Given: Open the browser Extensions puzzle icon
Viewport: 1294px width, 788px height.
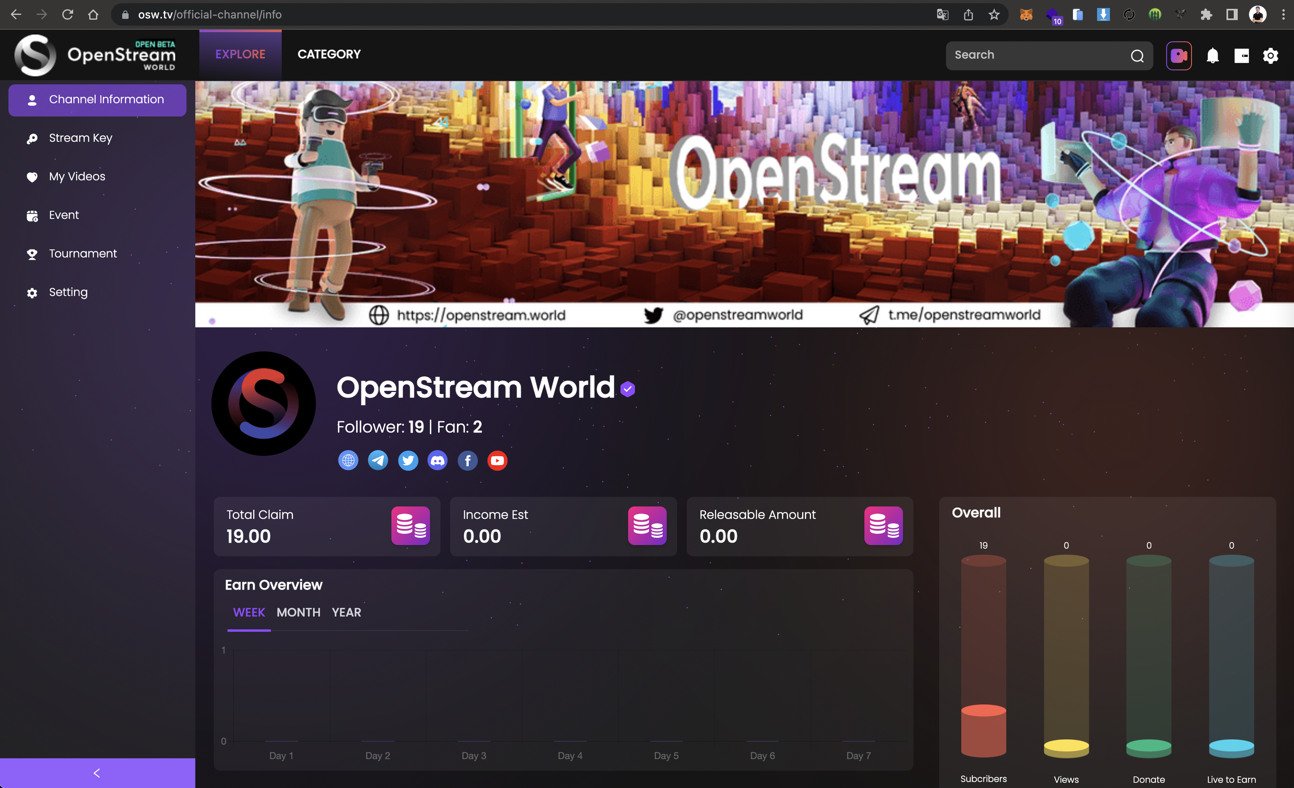Looking at the screenshot, I should click(x=1206, y=15).
